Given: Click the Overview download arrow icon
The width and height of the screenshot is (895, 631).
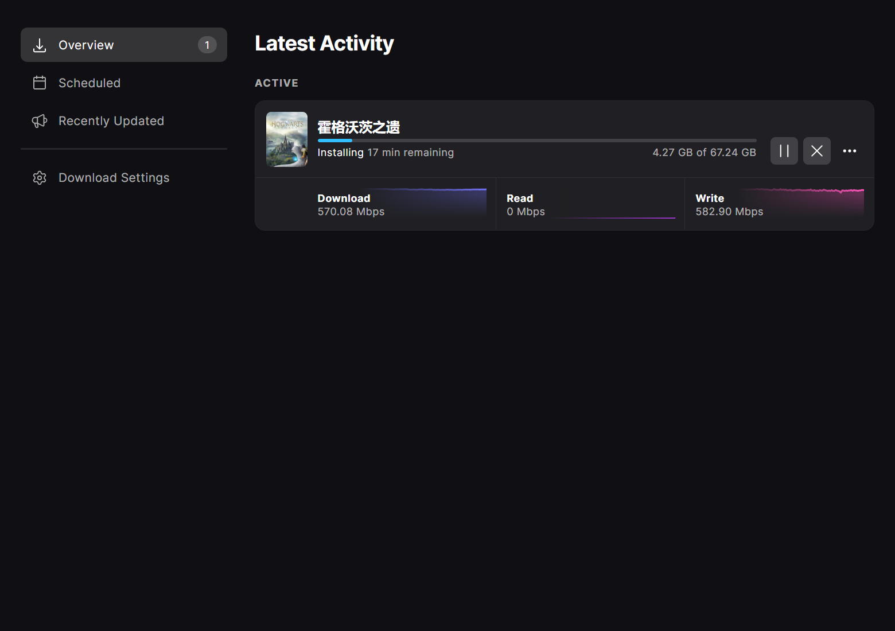Looking at the screenshot, I should pyautogui.click(x=40, y=45).
